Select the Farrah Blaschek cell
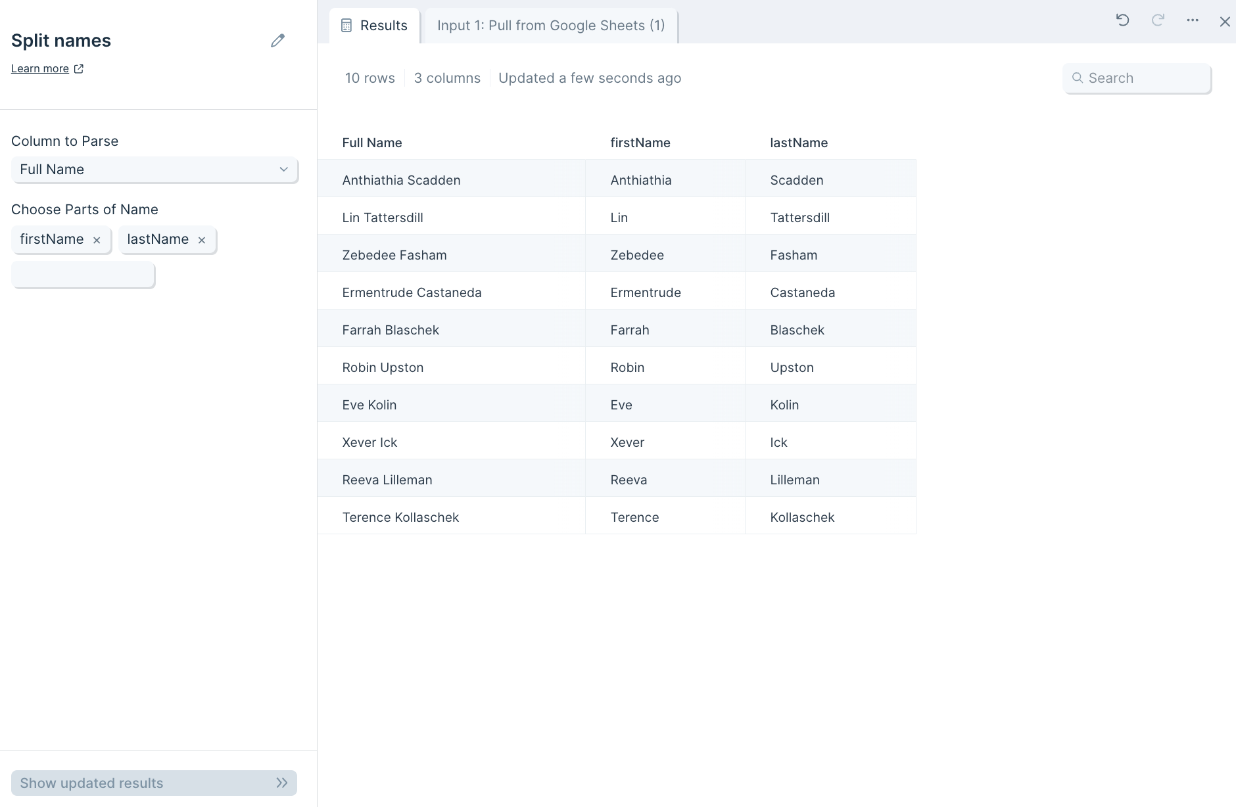 [x=451, y=329]
